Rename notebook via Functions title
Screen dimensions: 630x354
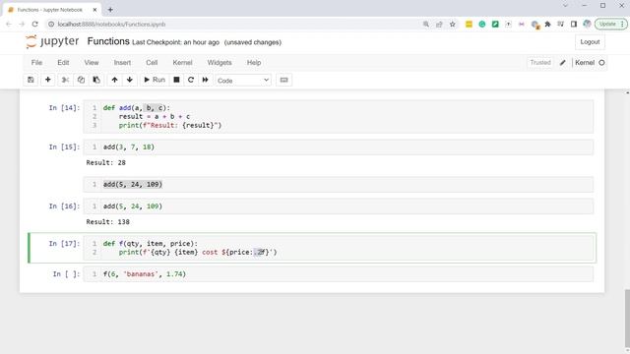108,41
